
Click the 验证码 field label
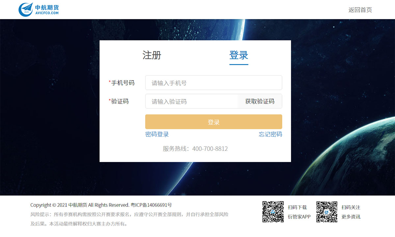(x=119, y=101)
